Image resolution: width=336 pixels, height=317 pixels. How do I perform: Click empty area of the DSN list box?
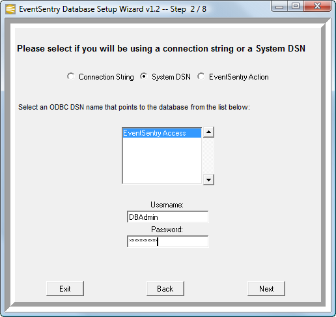[x=162, y=160]
